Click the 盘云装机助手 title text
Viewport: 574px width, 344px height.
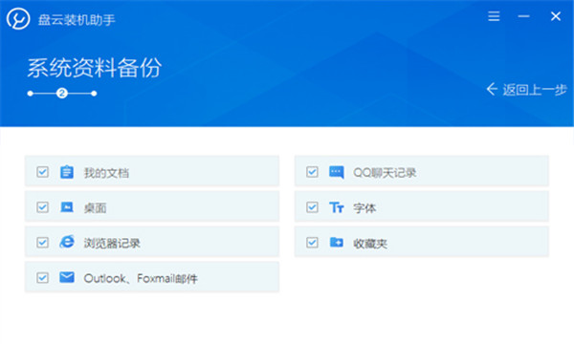(x=77, y=20)
